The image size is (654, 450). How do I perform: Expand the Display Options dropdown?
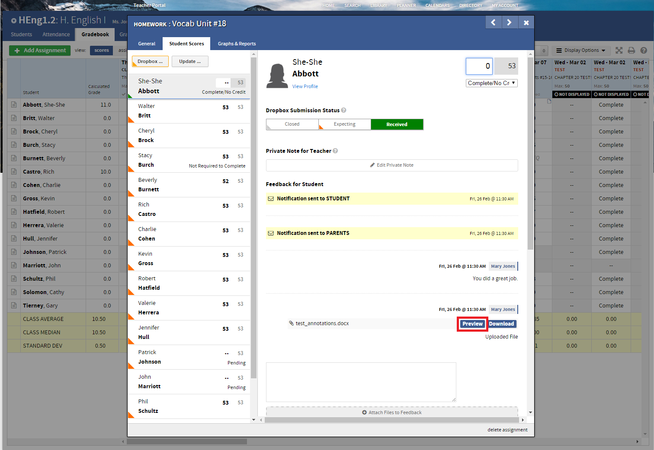point(581,51)
